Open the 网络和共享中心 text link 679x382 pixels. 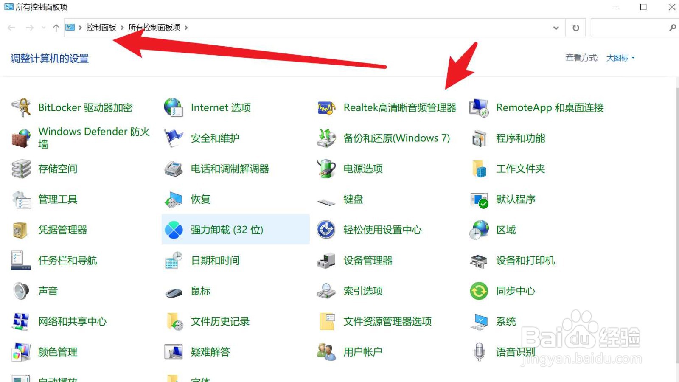72,321
